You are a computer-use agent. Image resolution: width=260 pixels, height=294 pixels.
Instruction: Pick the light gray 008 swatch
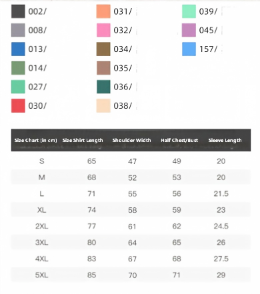tap(18, 30)
